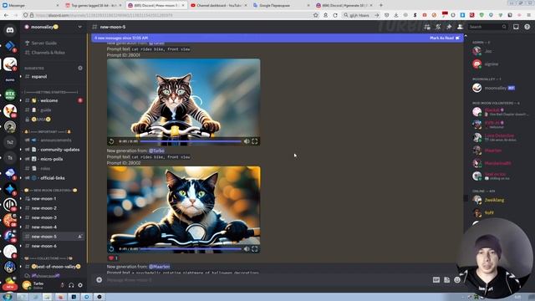This screenshot has height=301, width=535.
Task: Open the help question-mark icon
Action: pos(527,27)
